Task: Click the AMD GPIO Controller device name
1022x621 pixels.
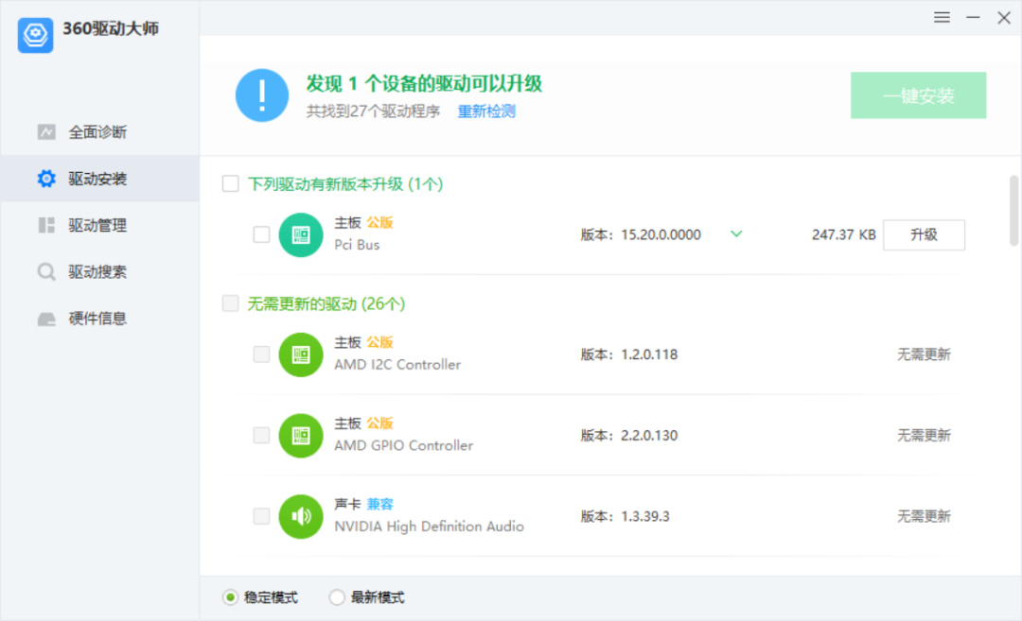Action: [403, 445]
